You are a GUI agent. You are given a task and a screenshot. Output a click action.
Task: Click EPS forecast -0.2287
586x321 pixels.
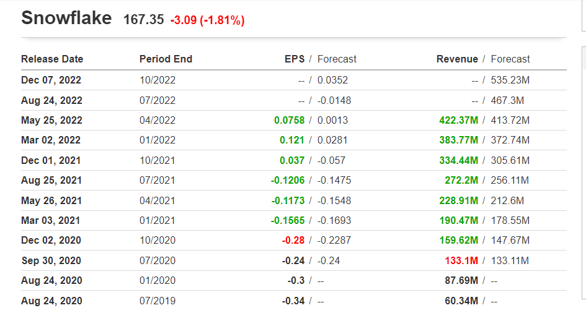click(x=334, y=241)
